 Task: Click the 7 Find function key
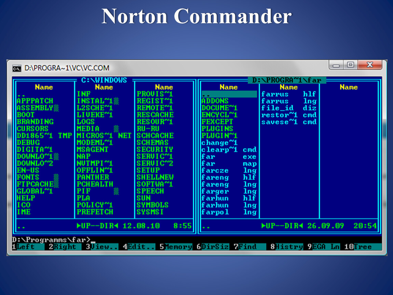point(249,247)
